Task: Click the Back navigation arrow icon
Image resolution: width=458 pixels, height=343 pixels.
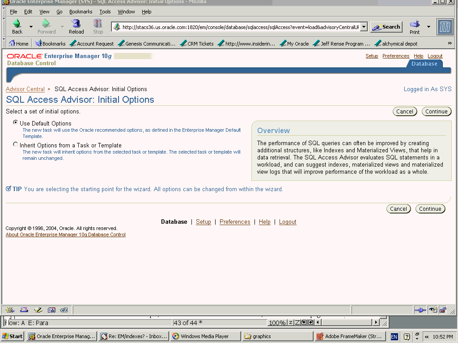Action: tap(17, 24)
